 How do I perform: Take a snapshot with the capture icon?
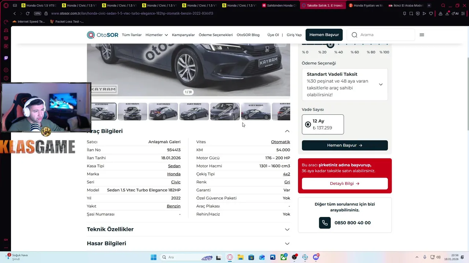(x=411, y=14)
